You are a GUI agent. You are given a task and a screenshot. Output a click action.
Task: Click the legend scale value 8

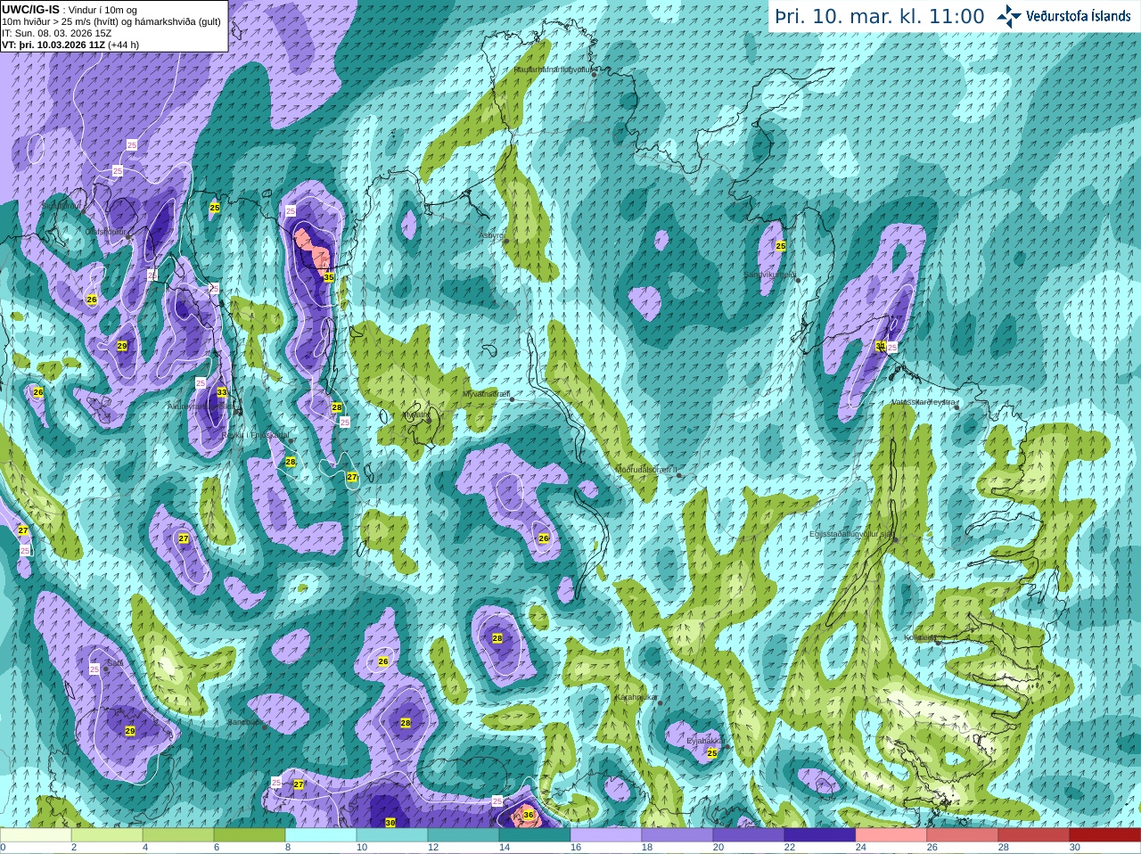[x=289, y=848]
